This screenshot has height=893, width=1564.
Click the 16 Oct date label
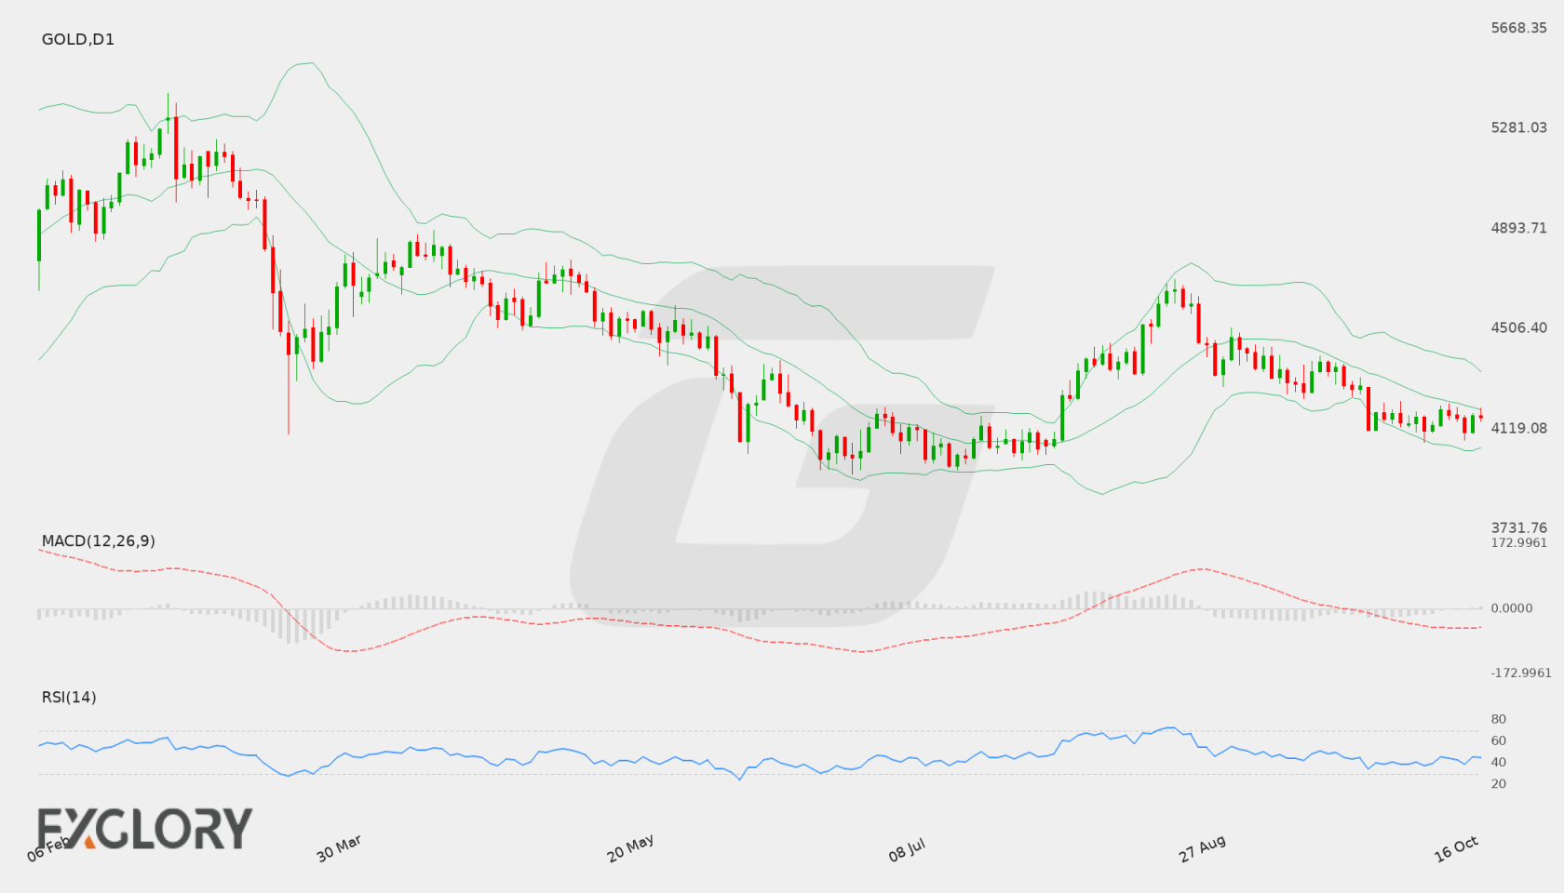(x=1456, y=848)
